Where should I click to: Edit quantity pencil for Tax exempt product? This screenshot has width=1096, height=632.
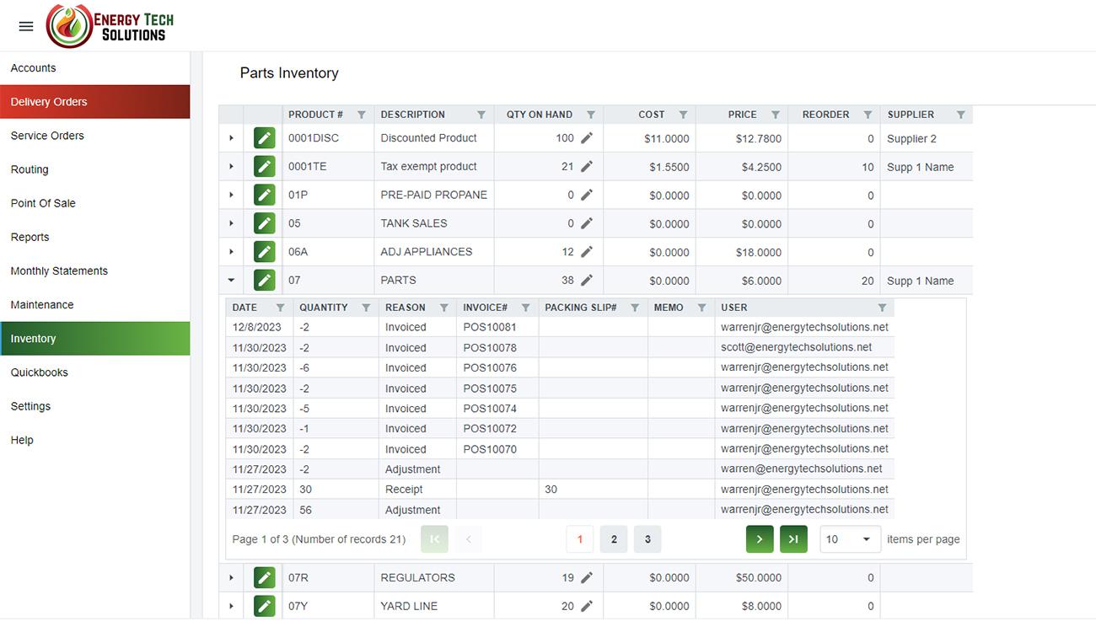[587, 167]
